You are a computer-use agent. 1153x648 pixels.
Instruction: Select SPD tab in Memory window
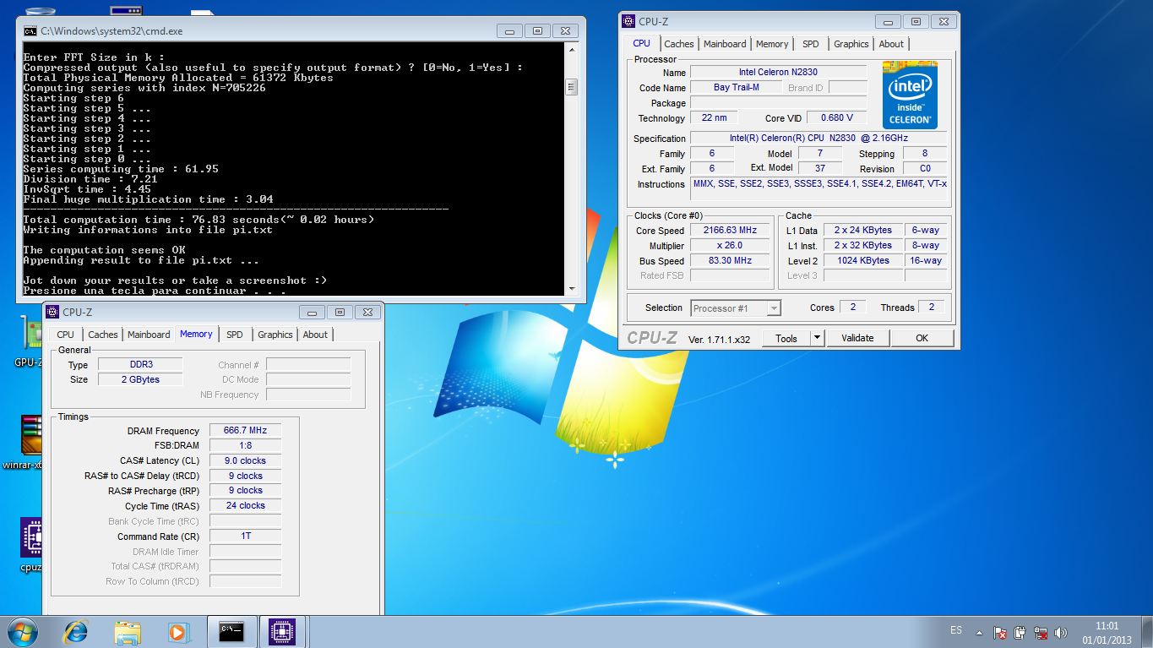[235, 335]
